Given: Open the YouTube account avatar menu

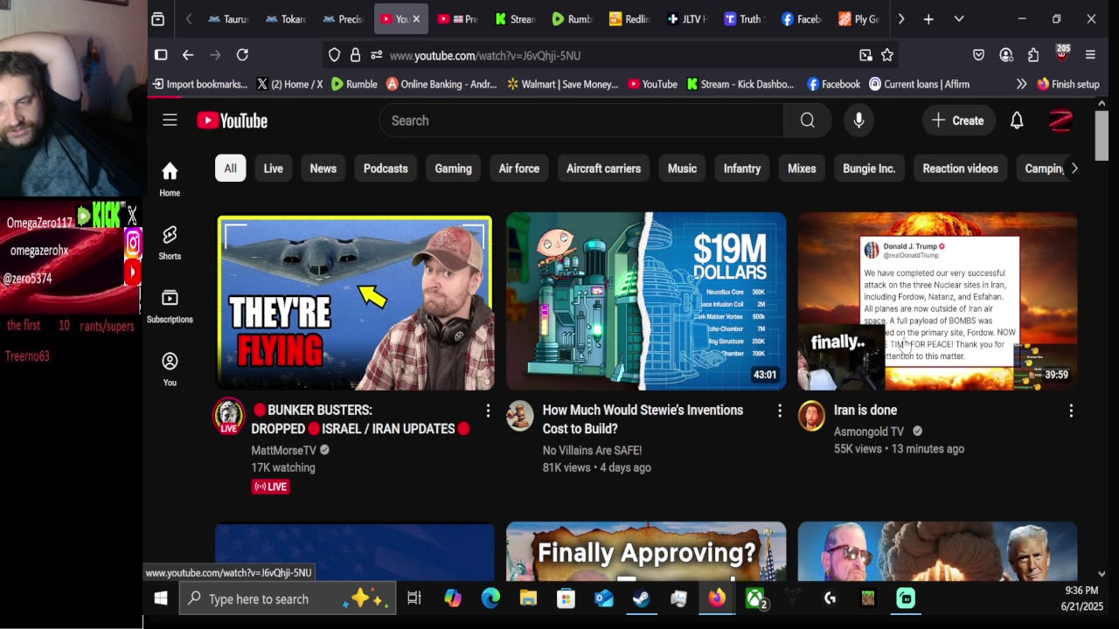Looking at the screenshot, I should click(1060, 121).
